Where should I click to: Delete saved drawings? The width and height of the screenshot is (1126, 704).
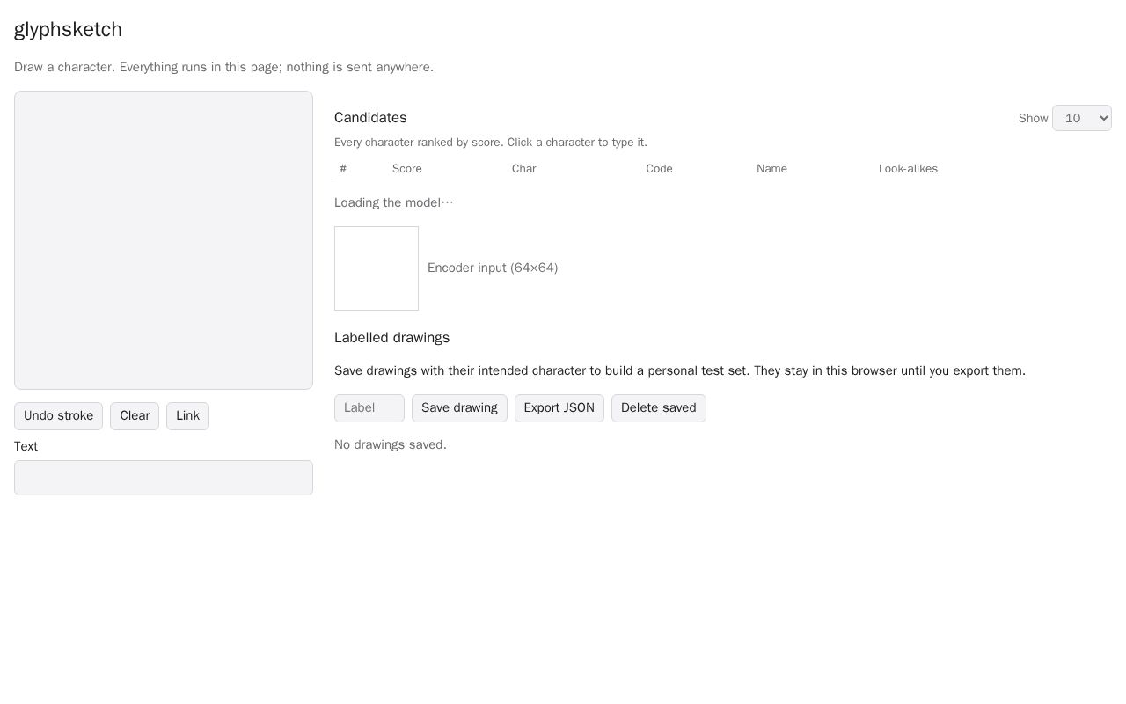pos(659,408)
